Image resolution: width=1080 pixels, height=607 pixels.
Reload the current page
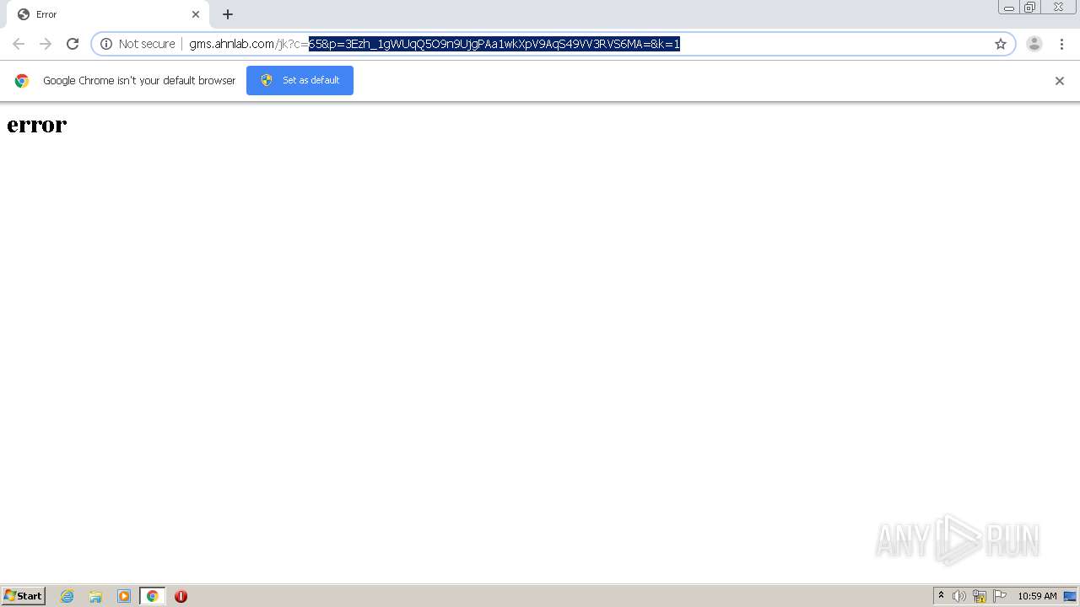pyautogui.click(x=73, y=44)
